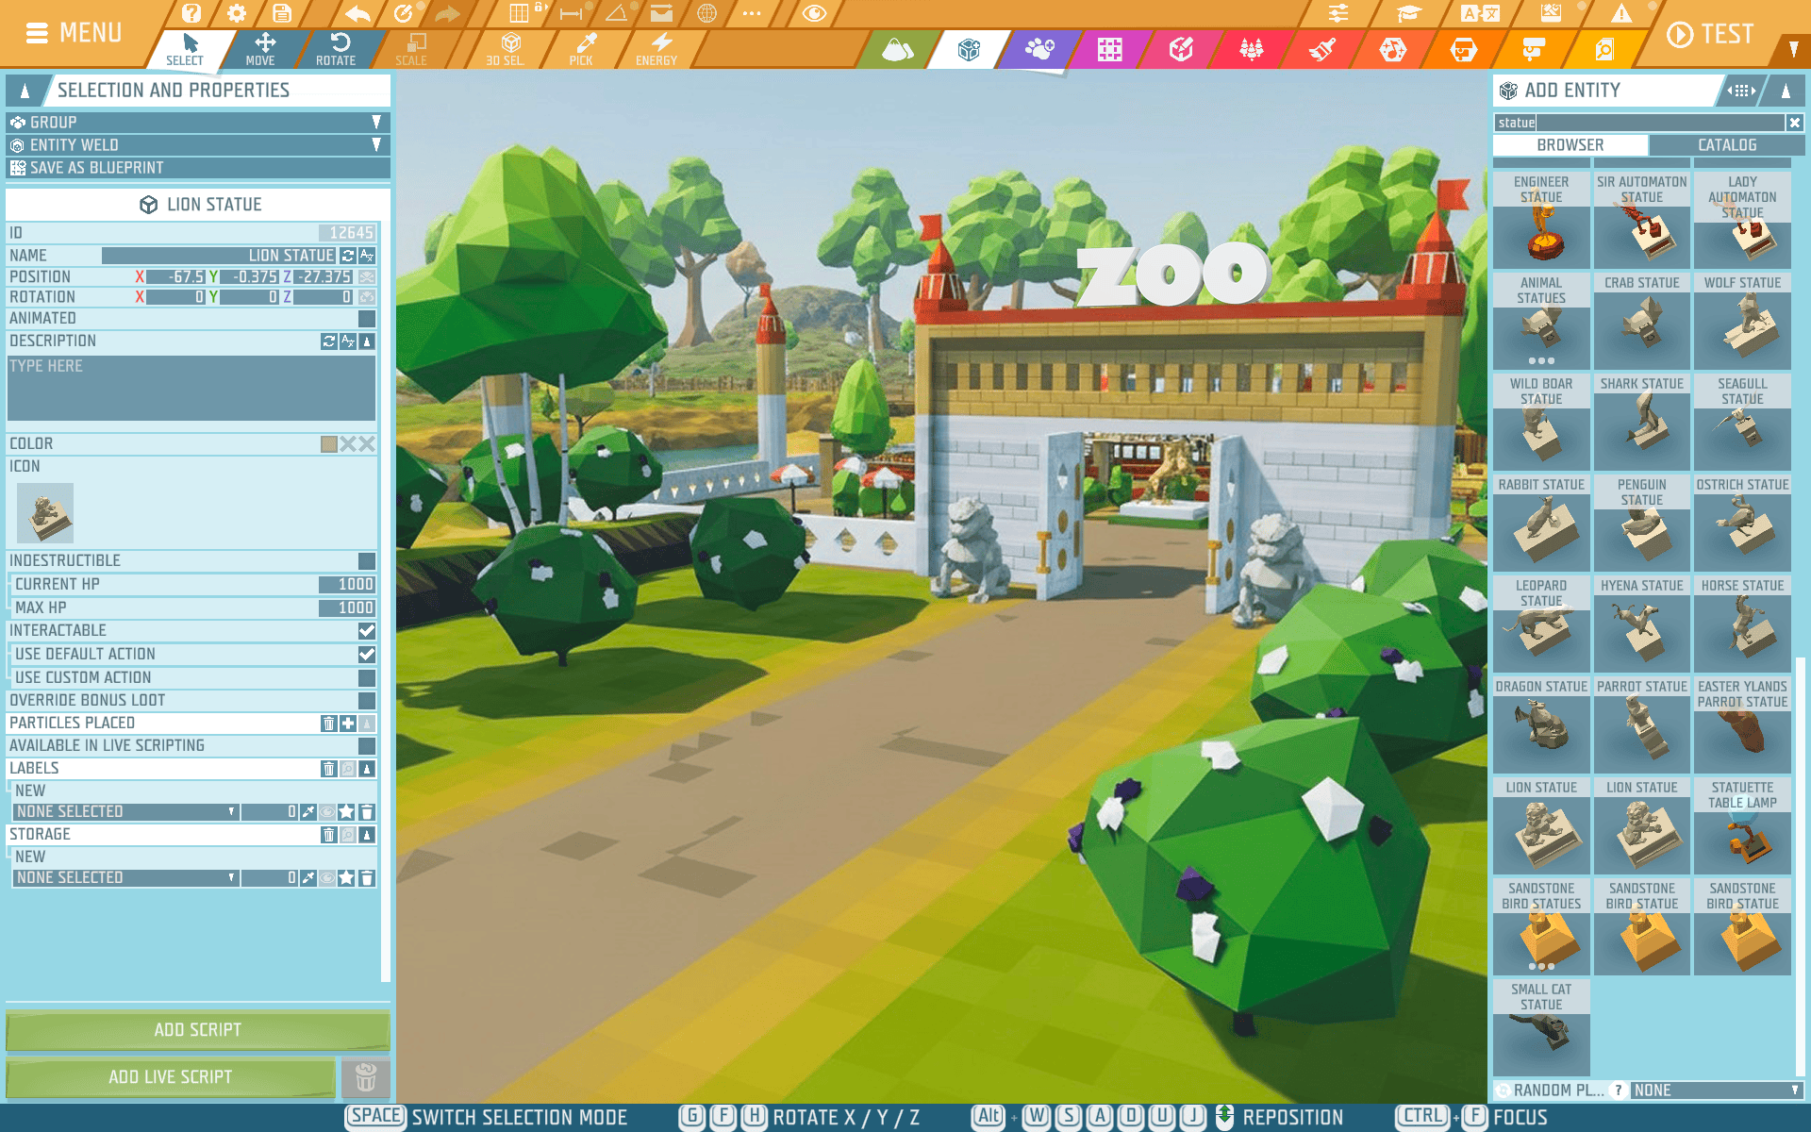Open the Energy tool

pos(657,48)
